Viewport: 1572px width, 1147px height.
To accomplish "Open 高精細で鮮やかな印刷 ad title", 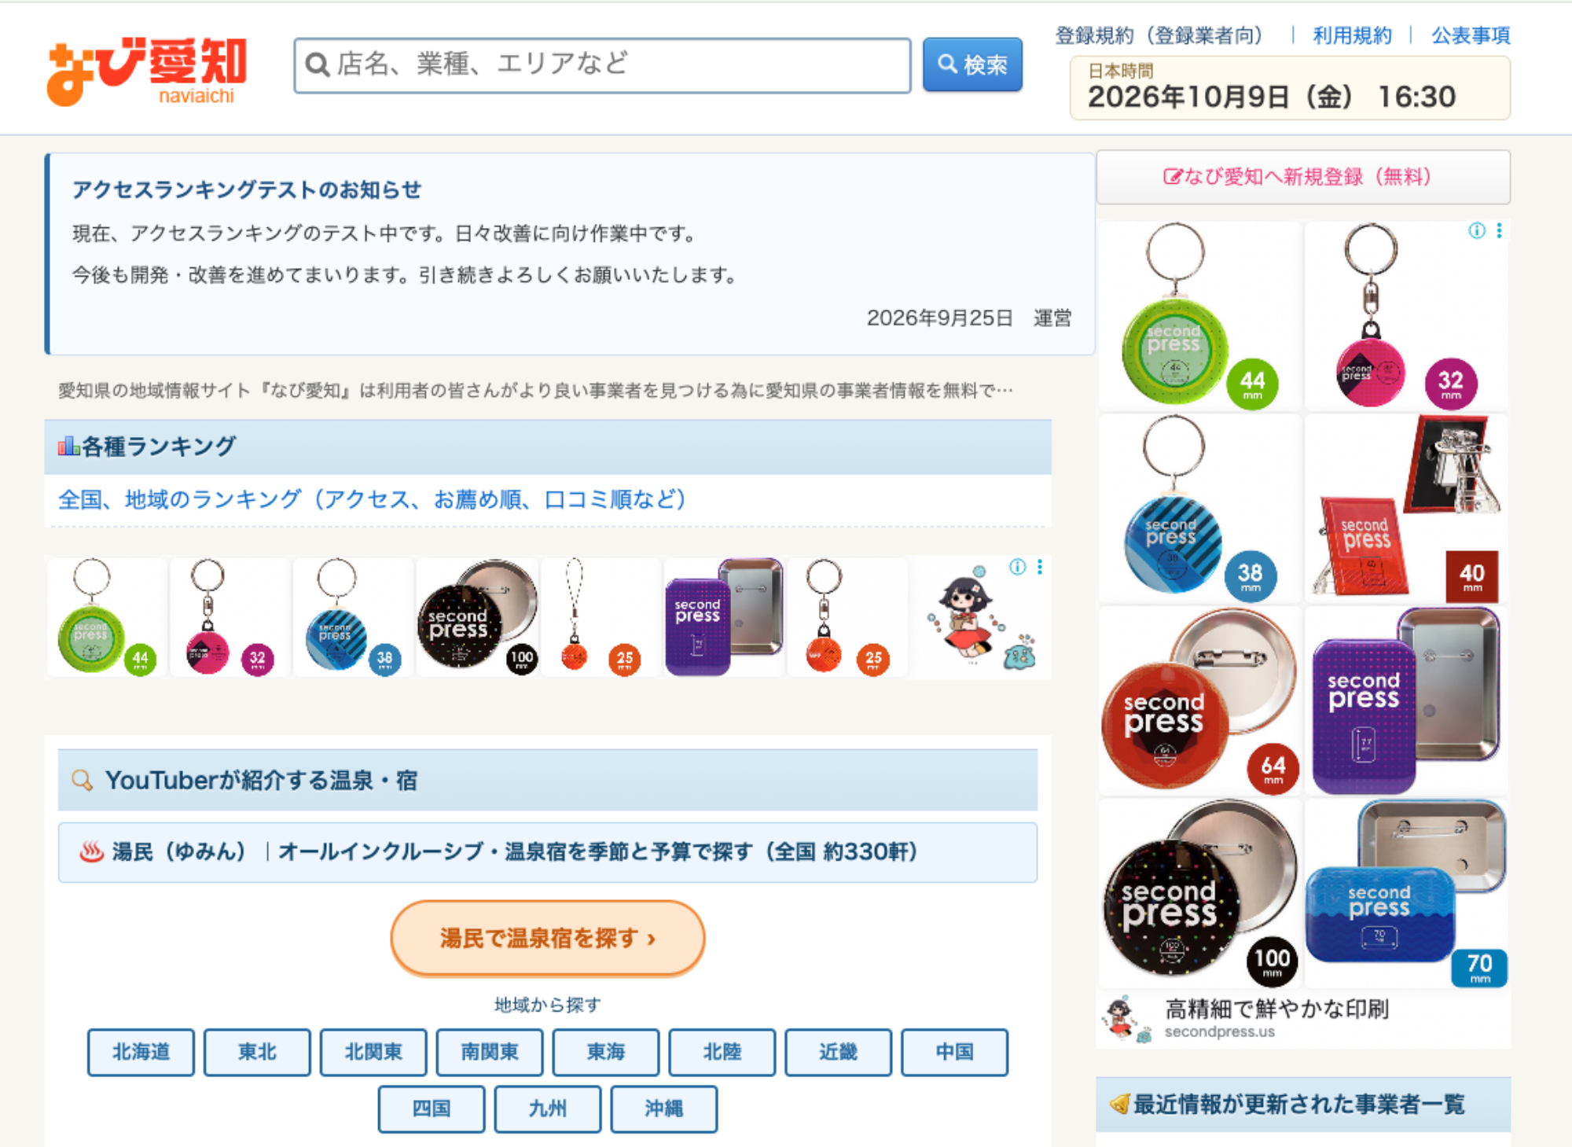I will tap(1276, 1009).
